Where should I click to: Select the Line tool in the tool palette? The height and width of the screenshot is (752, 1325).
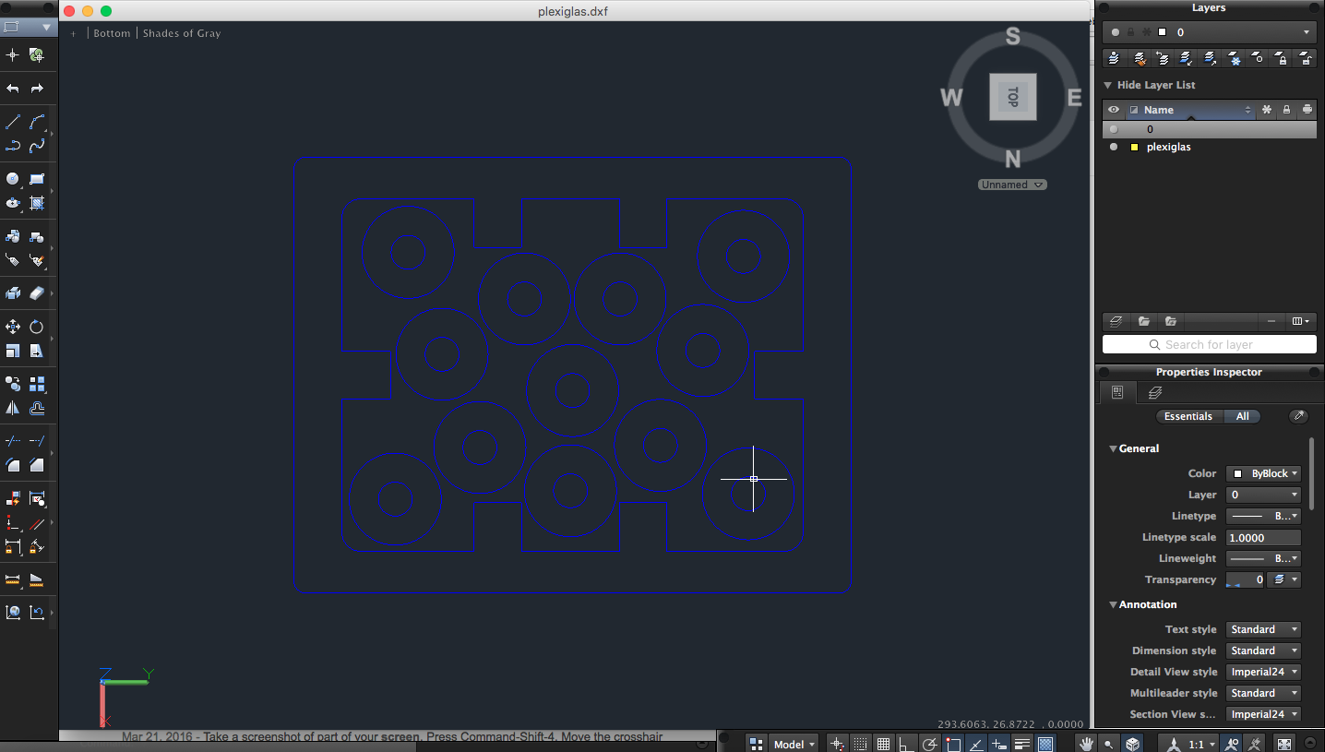tap(13, 122)
